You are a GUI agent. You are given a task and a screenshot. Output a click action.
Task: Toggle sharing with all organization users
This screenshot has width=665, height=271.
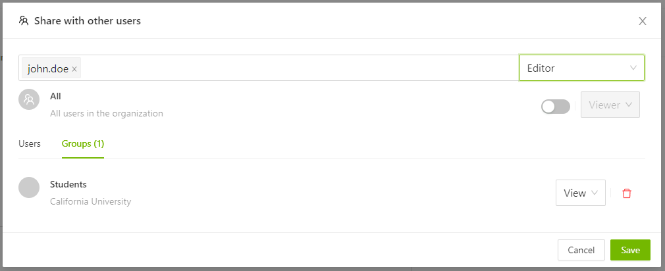click(555, 105)
